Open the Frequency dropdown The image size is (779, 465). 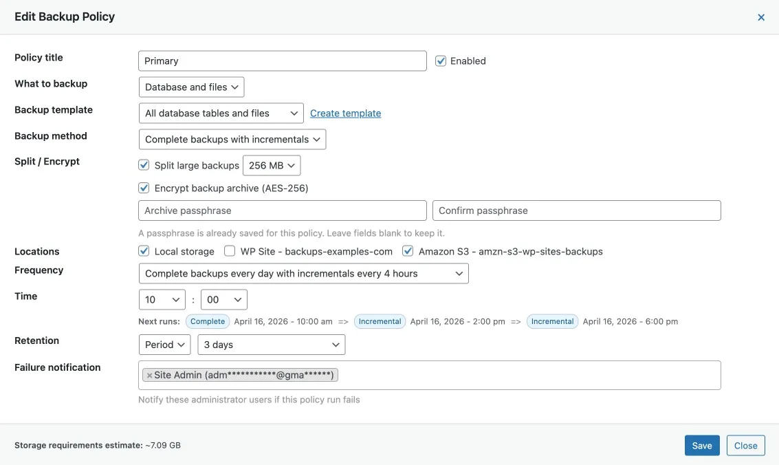(303, 274)
